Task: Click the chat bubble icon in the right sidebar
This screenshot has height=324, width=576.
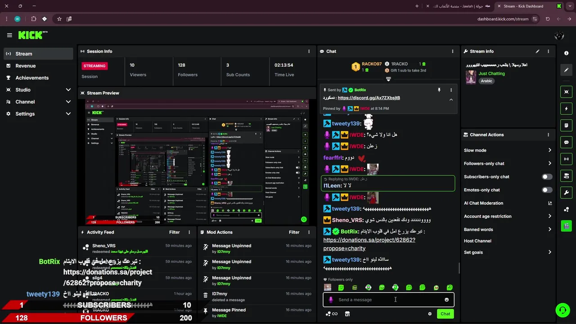Action: point(566,142)
